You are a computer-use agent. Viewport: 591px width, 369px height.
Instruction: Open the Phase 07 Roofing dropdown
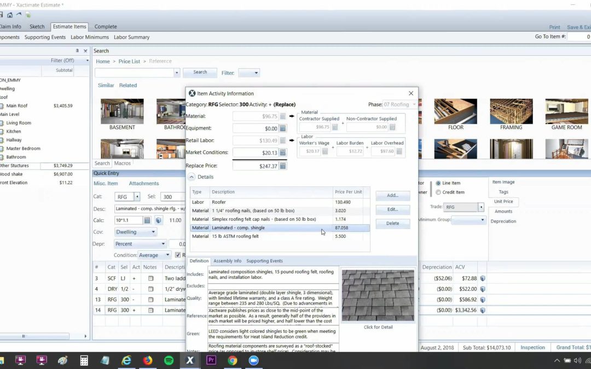pyautogui.click(x=414, y=104)
